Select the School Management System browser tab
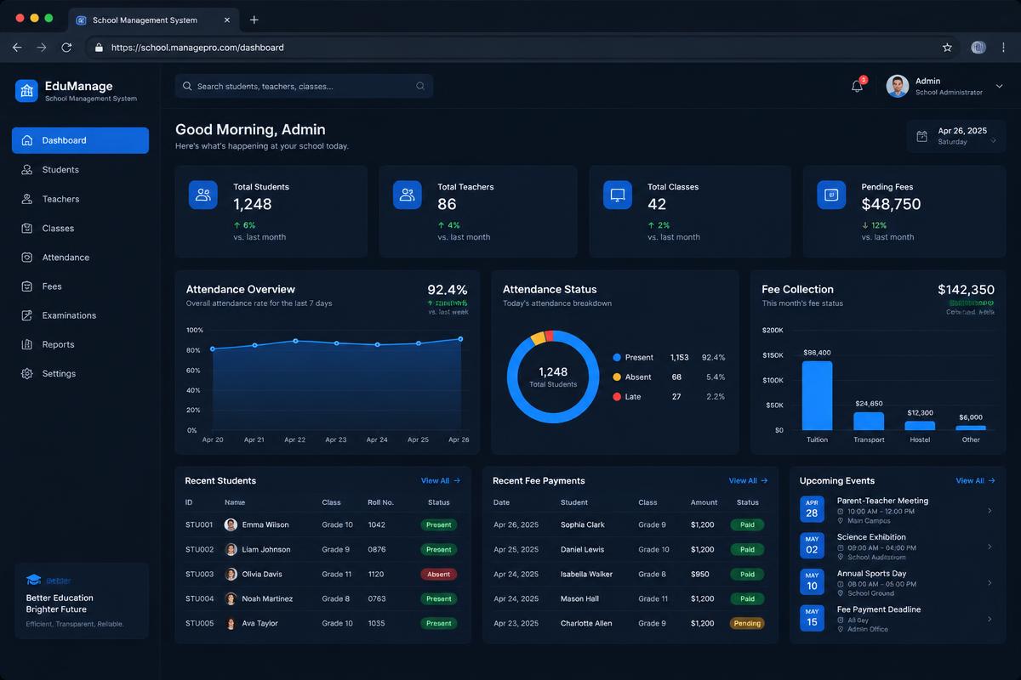This screenshot has height=680, width=1021. click(152, 20)
